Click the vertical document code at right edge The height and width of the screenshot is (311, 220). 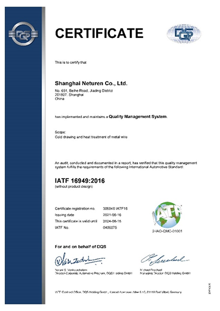(210, 289)
